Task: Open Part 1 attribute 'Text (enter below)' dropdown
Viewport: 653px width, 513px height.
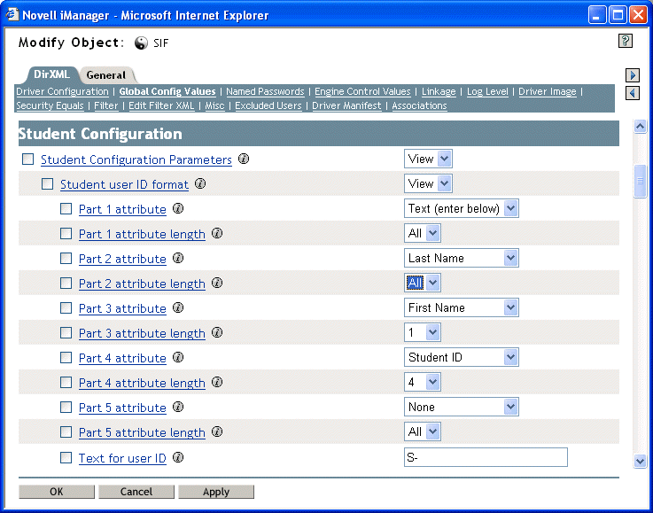Action: (462, 208)
